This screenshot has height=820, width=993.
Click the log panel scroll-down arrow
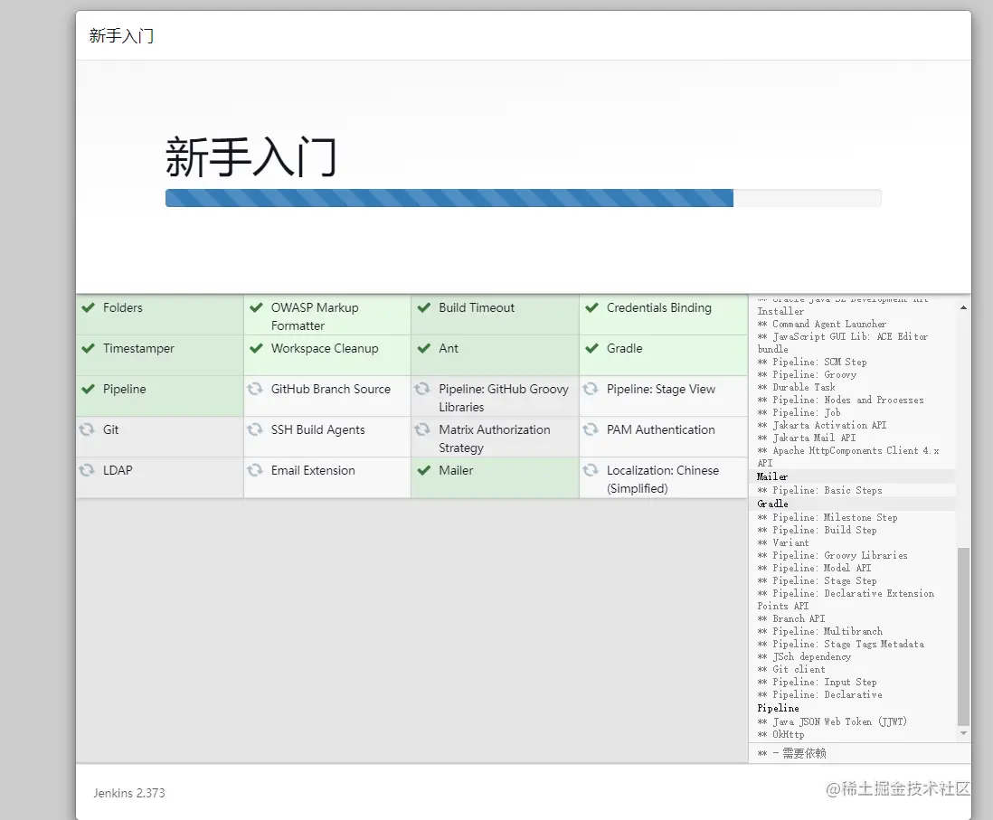[x=963, y=733]
